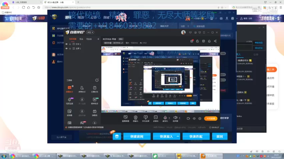Image resolution: width=284 pixels, height=159 pixels.
Task: Open the orange 弹幕助手 tool
Action: coord(70,89)
